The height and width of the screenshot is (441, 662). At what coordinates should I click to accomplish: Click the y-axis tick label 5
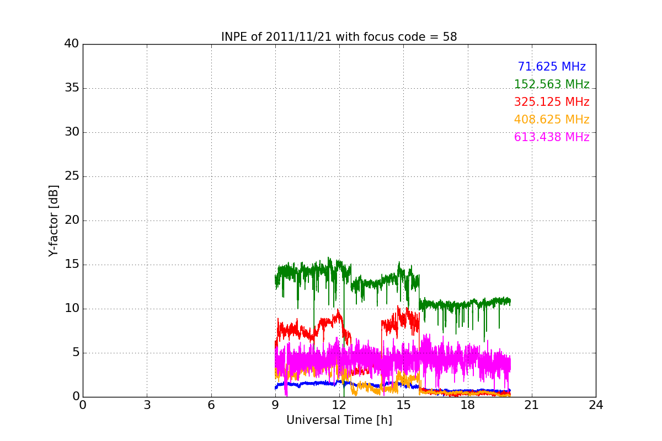click(75, 353)
